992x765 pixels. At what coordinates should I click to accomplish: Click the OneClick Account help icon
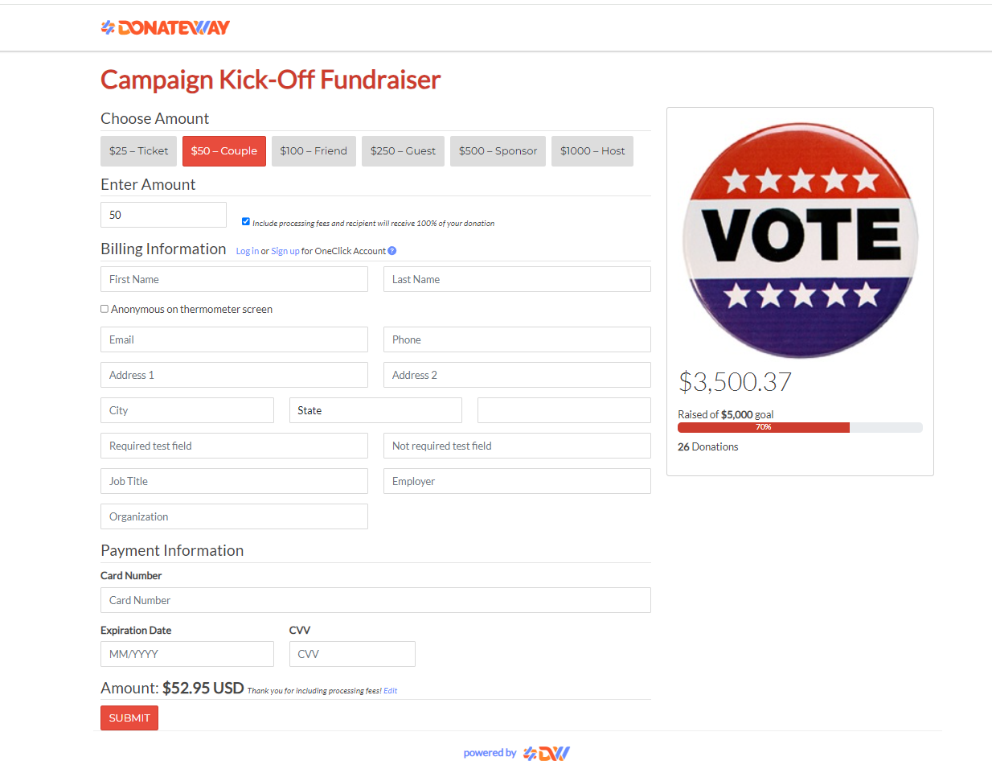pos(392,251)
